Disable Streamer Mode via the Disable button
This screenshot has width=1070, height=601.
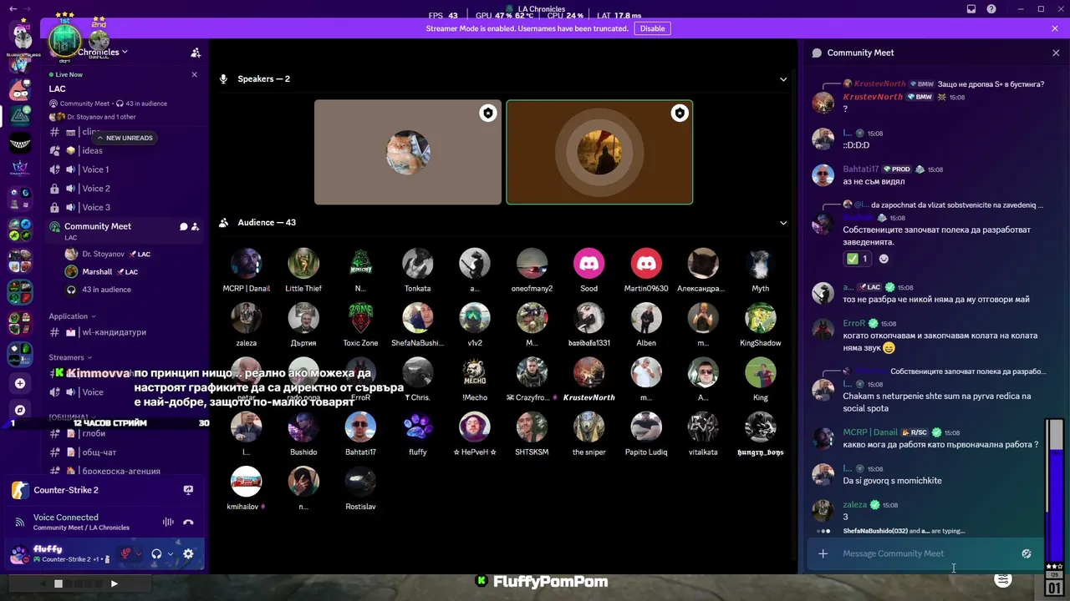pyautogui.click(x=652, y=28)
